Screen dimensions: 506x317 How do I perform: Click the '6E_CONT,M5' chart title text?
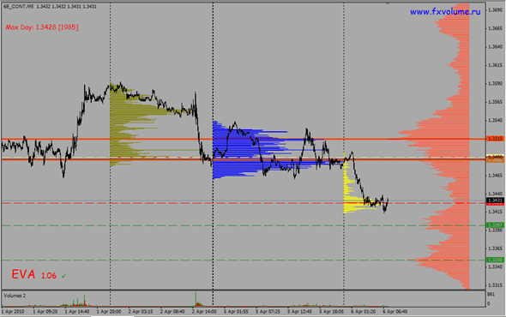[x=18, y=7]
